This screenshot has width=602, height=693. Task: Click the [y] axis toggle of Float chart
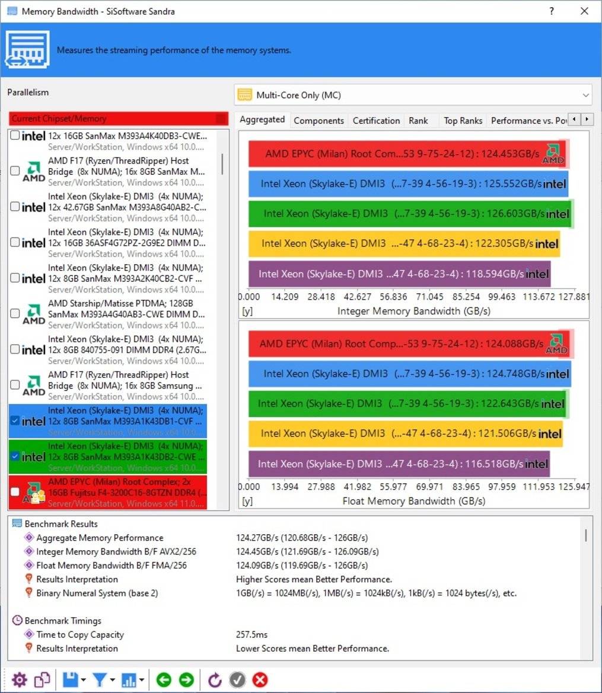pos(247,501)
